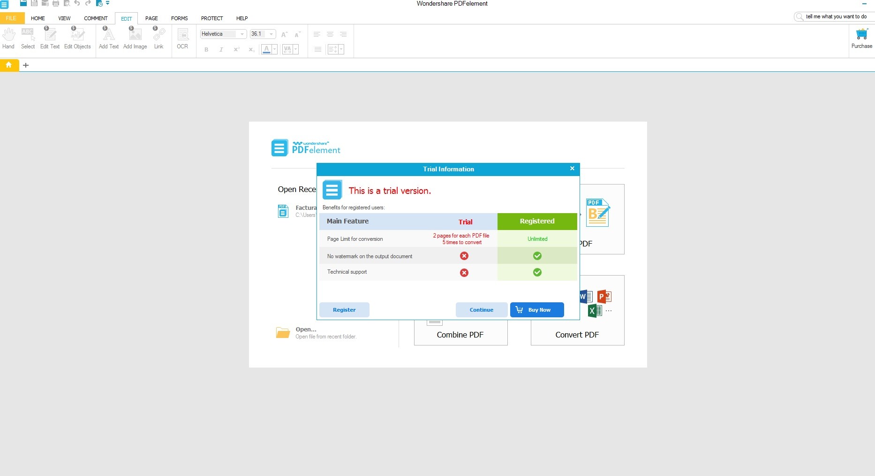875x476 pixels.
Task: Toggle bold text formatting
Action: click(x=206, y=50)
